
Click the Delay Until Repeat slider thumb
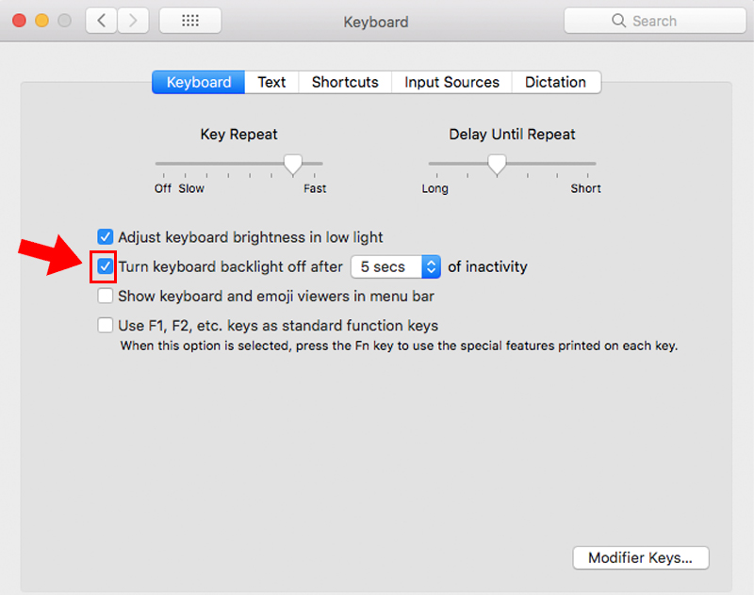pyautogui.click(x=497, y=165)
